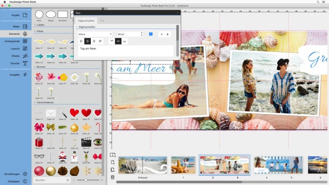Open the Apple menu
329x185 pixels.
point(5,2)
